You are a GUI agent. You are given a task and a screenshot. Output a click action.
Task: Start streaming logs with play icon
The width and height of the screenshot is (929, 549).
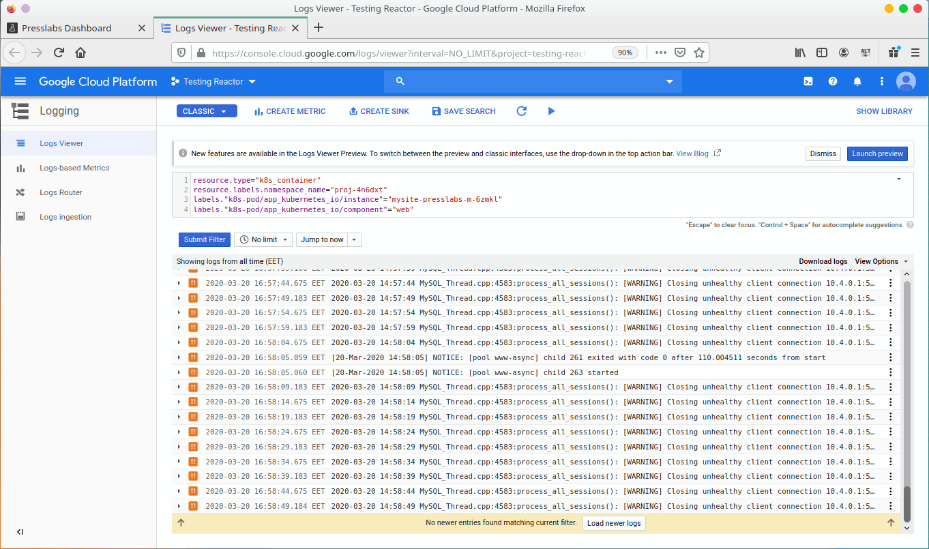pos(551,111)
